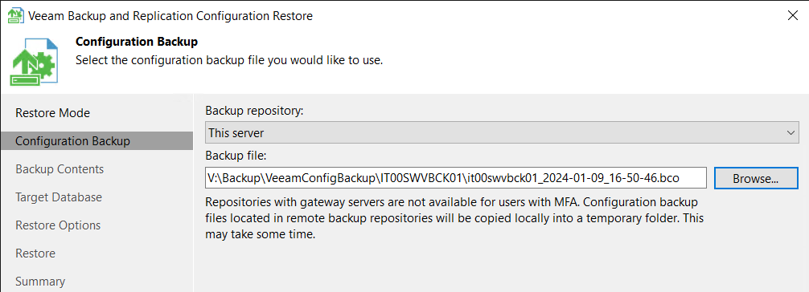
Task: Go to the Restore Mode step
Action: pos(52,113)
